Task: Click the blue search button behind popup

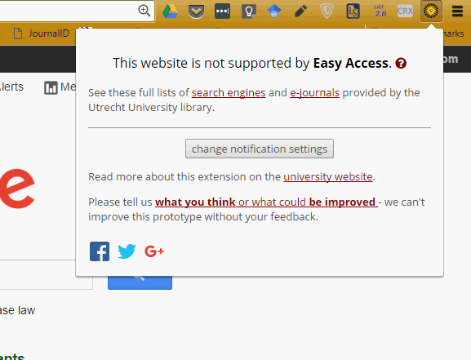Action: 140,282
